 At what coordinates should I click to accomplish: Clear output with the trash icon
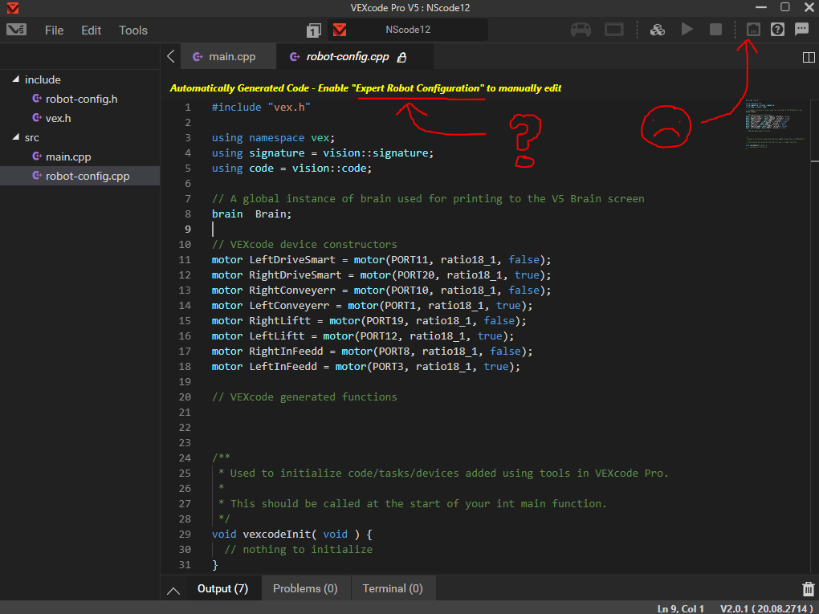(808, 589)
